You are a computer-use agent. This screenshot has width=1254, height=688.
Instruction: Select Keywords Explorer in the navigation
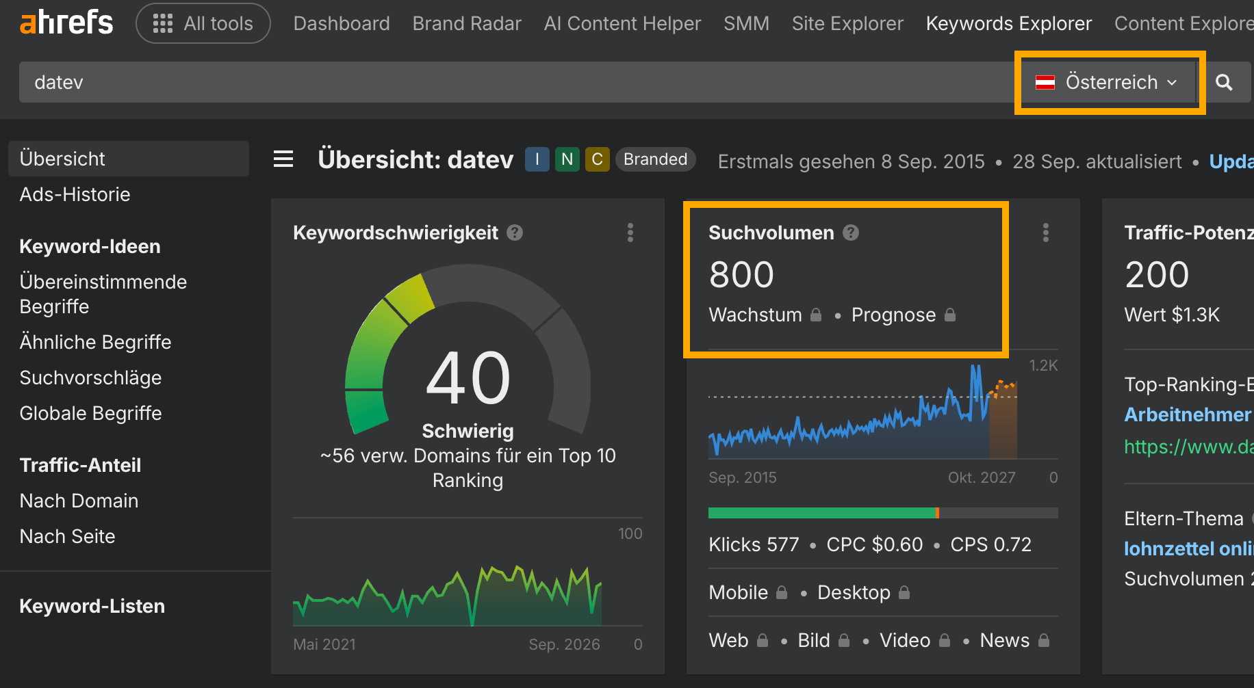click(x=1009, y=23)
